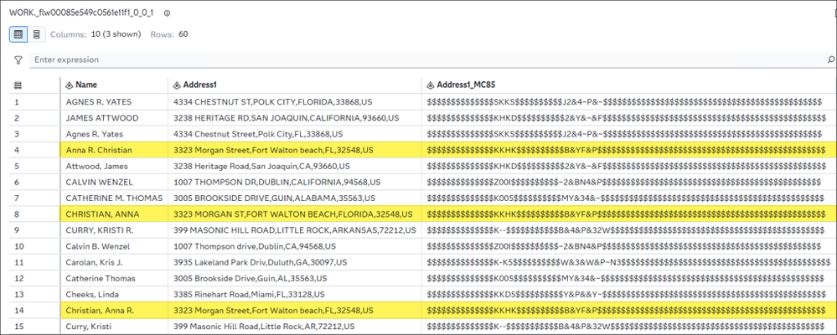Click address 3238 HERITAGE RD,SAN JOAQUIN,CALIFORNIA
Viewport: 837px width, 335px height.
click(286, 118)
